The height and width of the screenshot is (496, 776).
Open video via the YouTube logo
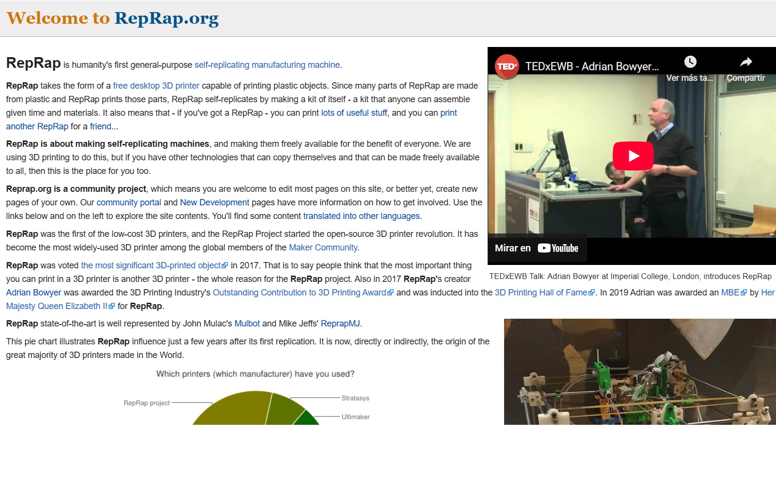point(558,248)
